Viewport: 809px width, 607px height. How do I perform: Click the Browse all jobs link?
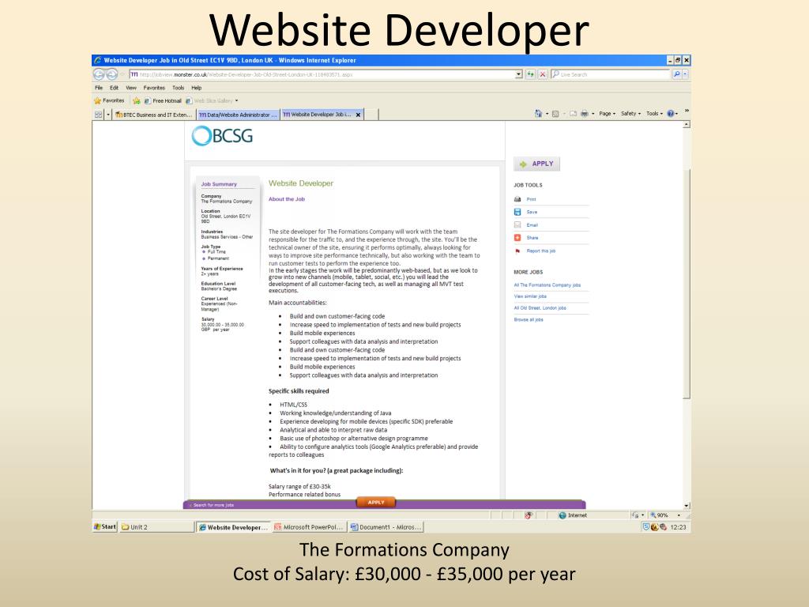pyautogui.click(x=529, y=319)
